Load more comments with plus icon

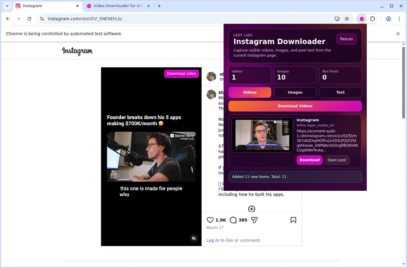click(x=252, y=209)
